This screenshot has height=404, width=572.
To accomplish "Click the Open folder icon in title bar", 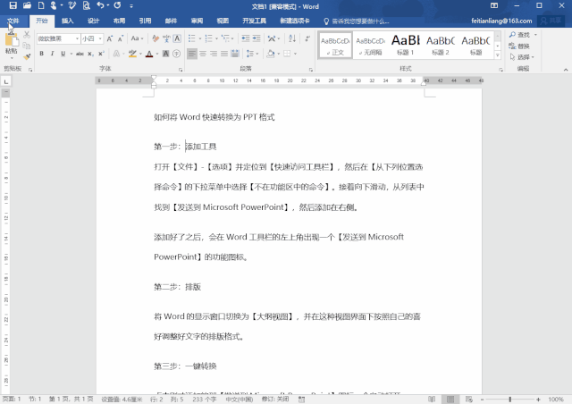I will [28, 5].
